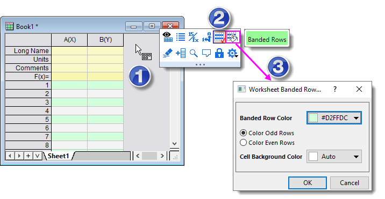
Task: Open the view/hide worksheet elements eye icon
Action: (167, 37)
